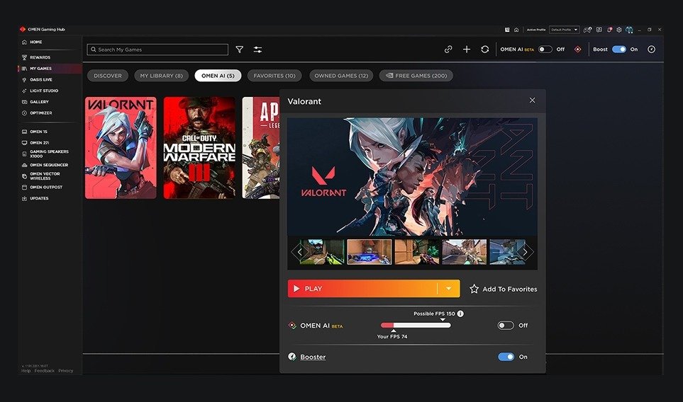The image size is (683, 402).
Task: Toggle the Booster switch in Valorant panel
Action: (x=506, y=357)
